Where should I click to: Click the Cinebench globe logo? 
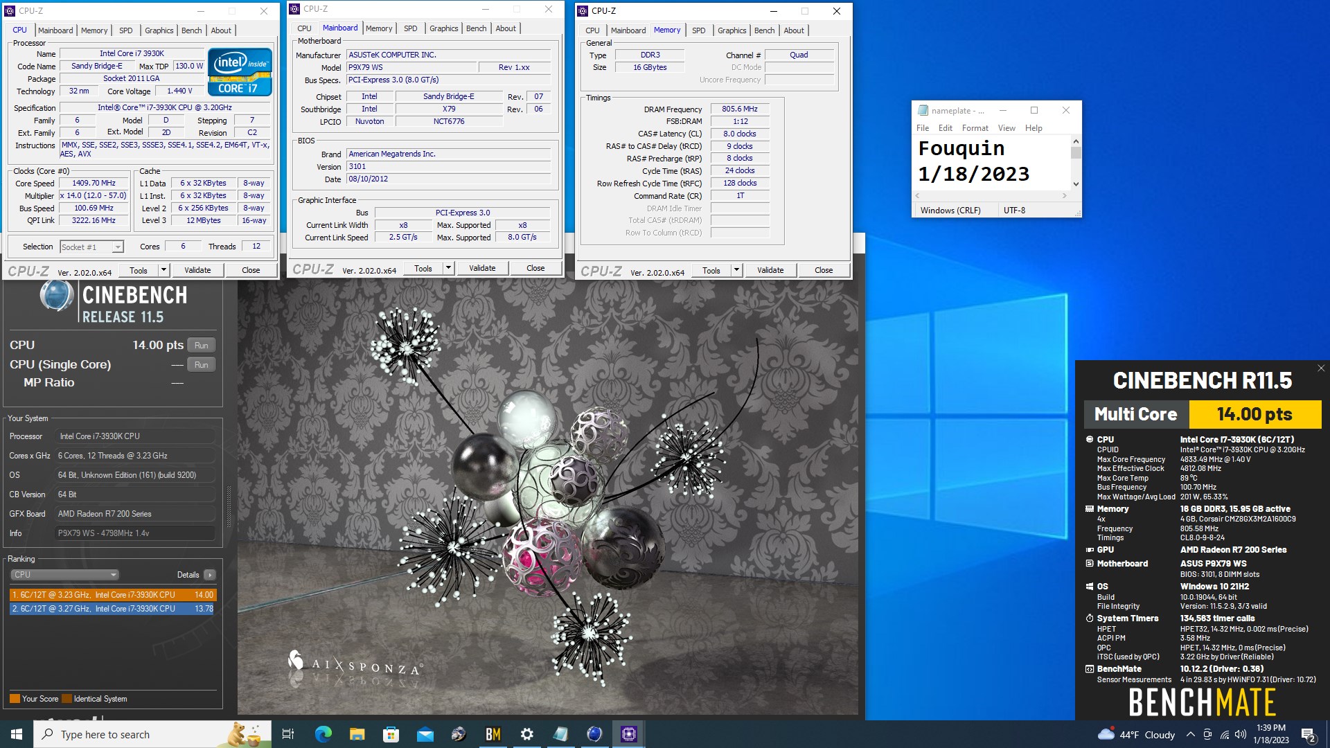pos(56,296)
